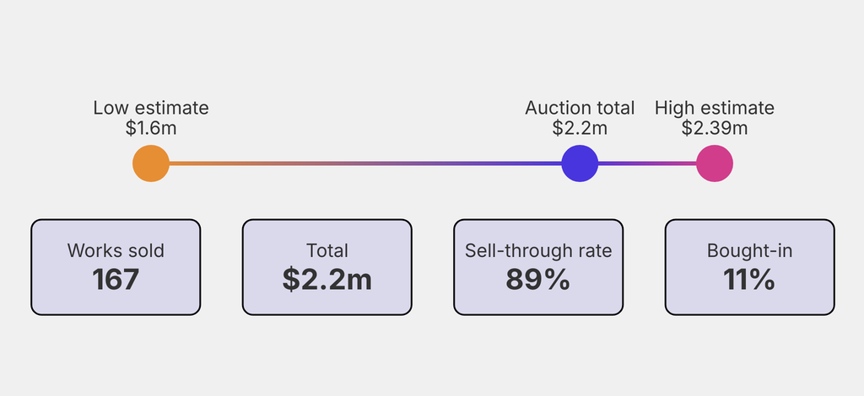Click the "High estimate" label text
Viewport: 864px width, 396px height.
pyautogui.click(x=715, y=108)
